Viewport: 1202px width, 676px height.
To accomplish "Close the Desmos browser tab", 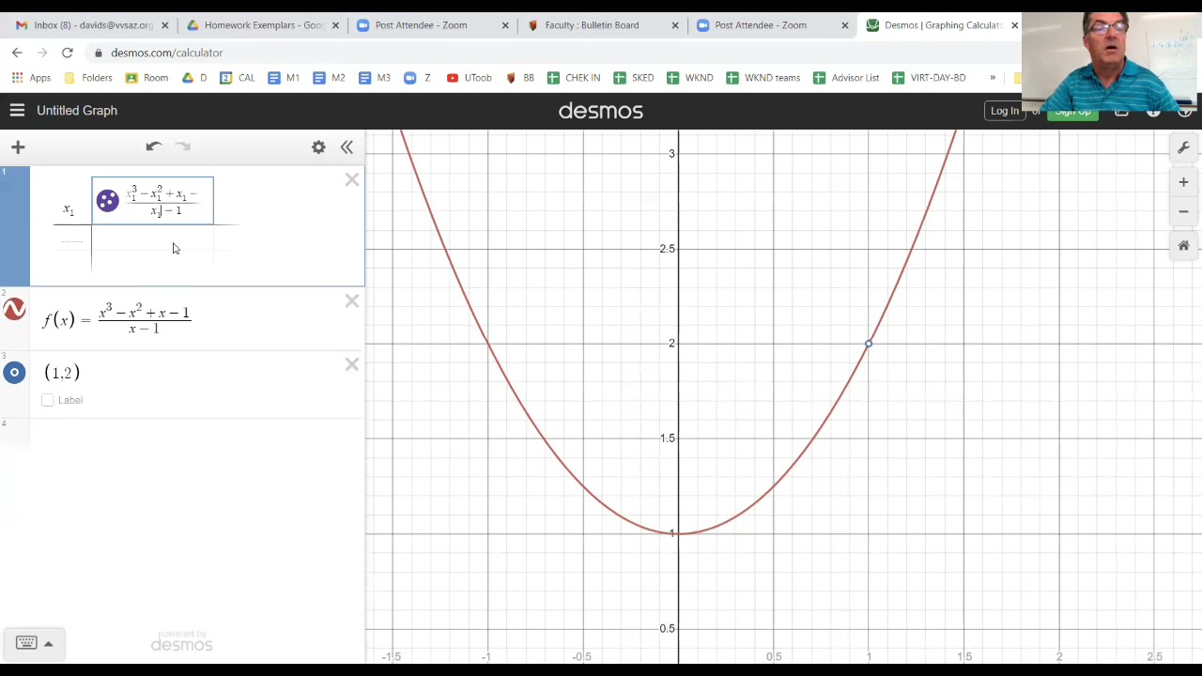I will coord(1014,25).
